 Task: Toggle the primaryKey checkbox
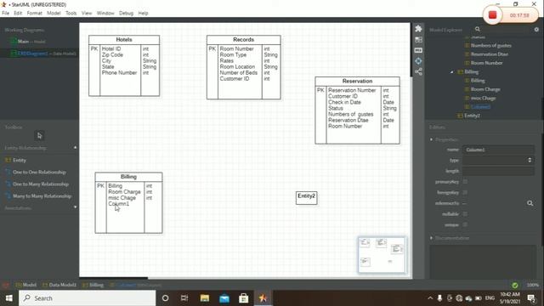[x=465, y=181]
